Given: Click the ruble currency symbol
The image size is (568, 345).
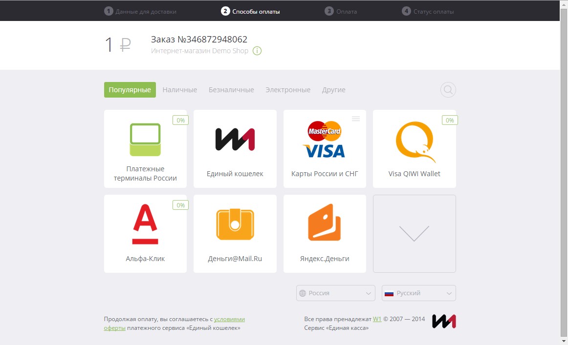Looking at the screenshot, I should click(x=125, y=45).
